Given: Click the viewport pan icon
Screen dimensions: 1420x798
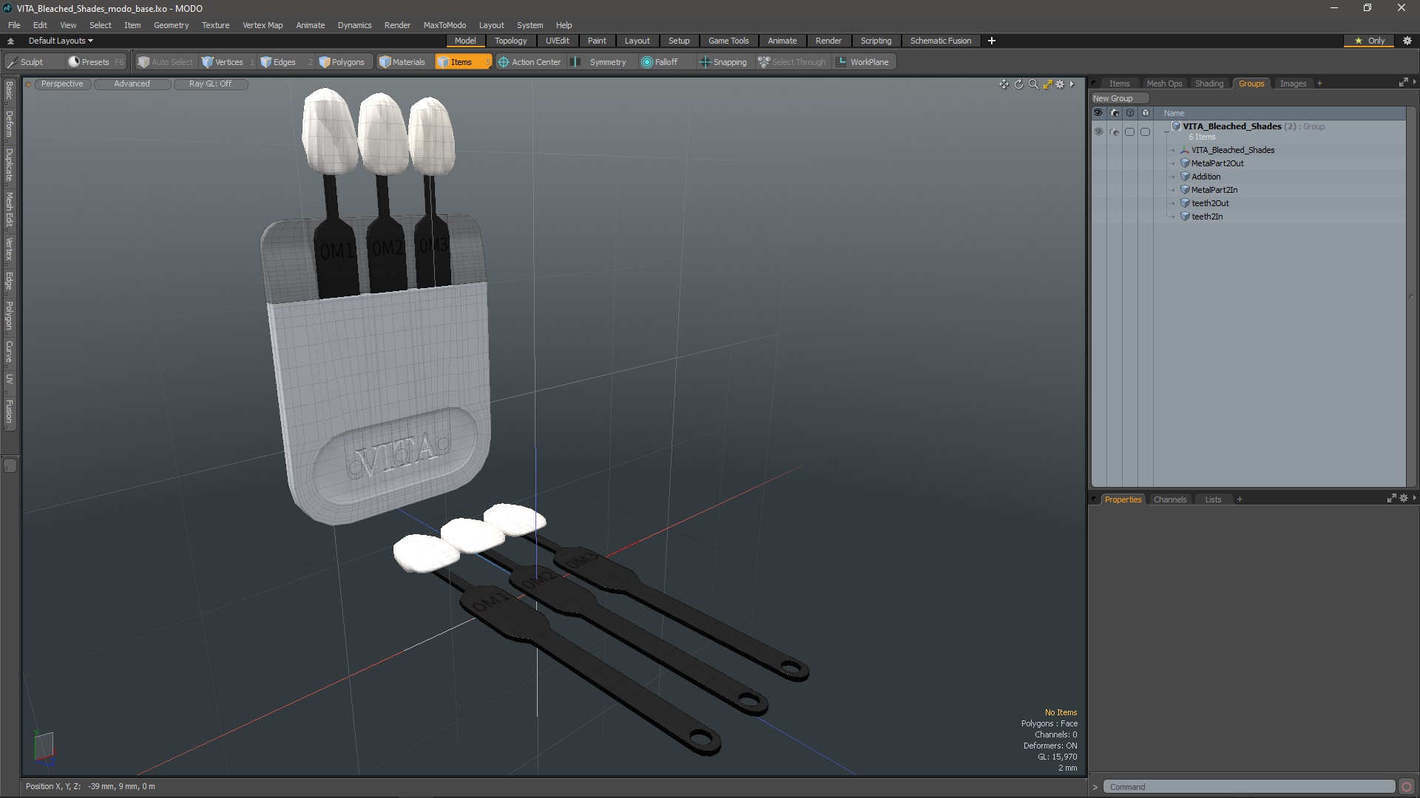Looking at the screenshot, I should [1004, 84].
